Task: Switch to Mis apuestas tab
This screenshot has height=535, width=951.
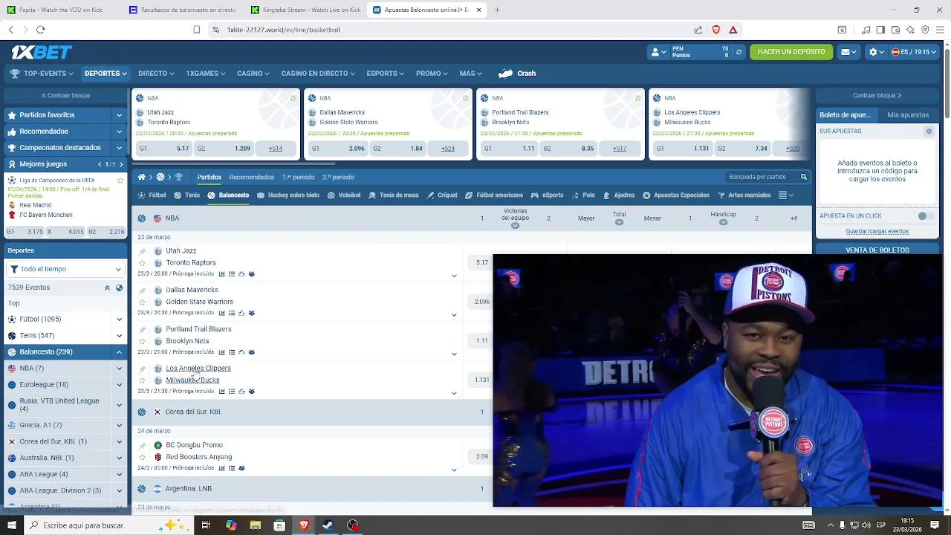Action: [x=908, y=115]
